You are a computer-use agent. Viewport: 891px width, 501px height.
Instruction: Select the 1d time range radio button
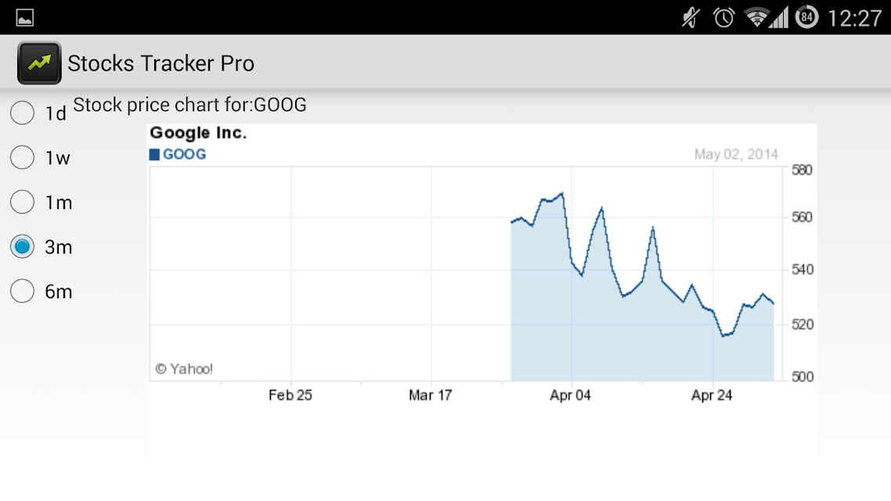(x=22, y=113)
